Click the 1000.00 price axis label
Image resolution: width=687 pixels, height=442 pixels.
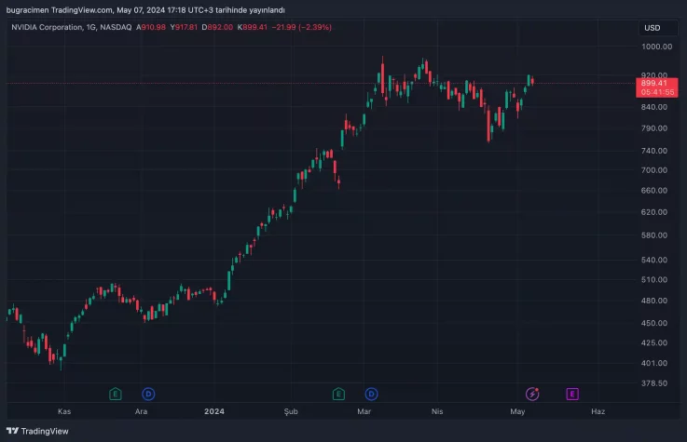(x=656, y=47)
